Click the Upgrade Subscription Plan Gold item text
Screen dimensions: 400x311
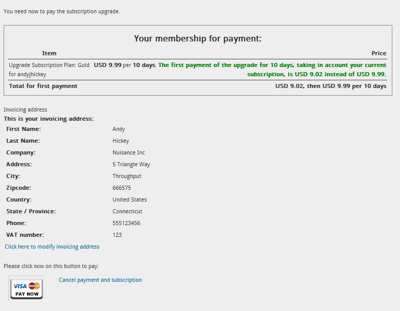tap(49, 70)
